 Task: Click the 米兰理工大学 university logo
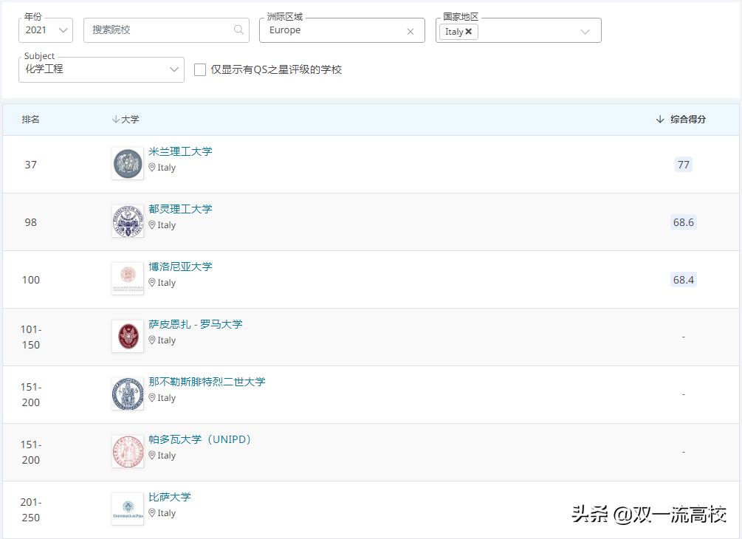[x=127, y=164]
